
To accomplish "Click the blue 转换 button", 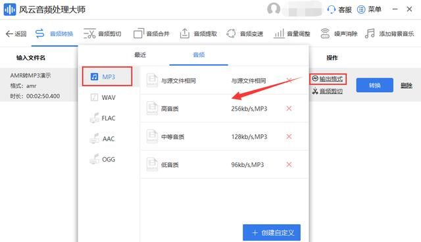I will (374, 85).
